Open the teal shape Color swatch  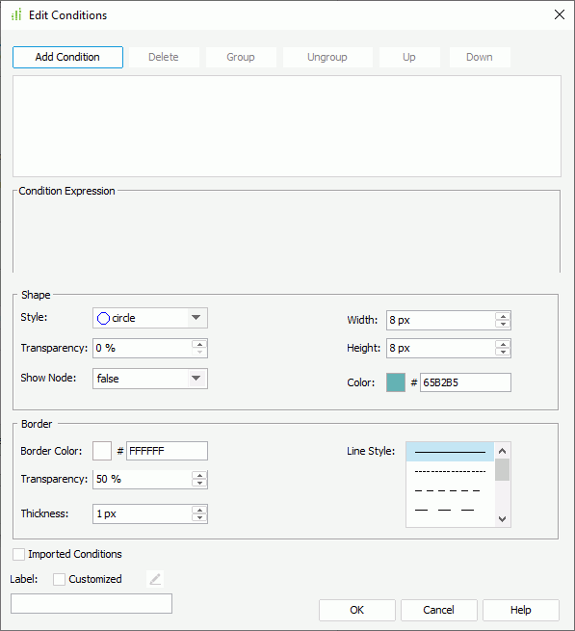(x=396, y=382)
